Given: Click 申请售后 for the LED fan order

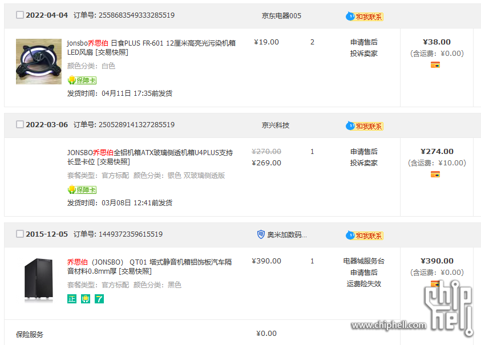Looking at the screenshot, I should pyautogui.click(x=364, y=42).
